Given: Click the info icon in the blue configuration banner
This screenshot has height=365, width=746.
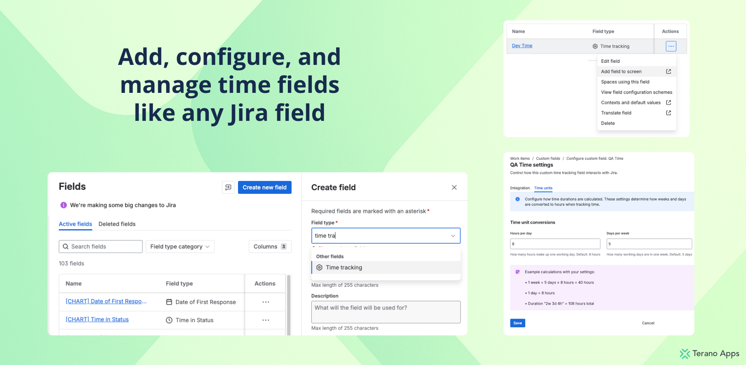Looking at the screenshot, I should pos(517,199).
